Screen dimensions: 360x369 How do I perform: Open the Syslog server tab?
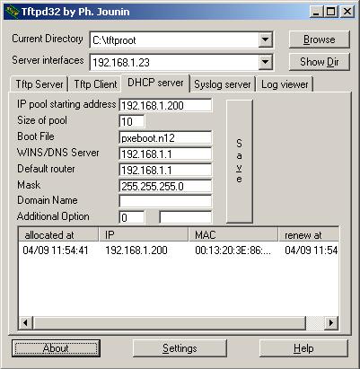(223, 84)
